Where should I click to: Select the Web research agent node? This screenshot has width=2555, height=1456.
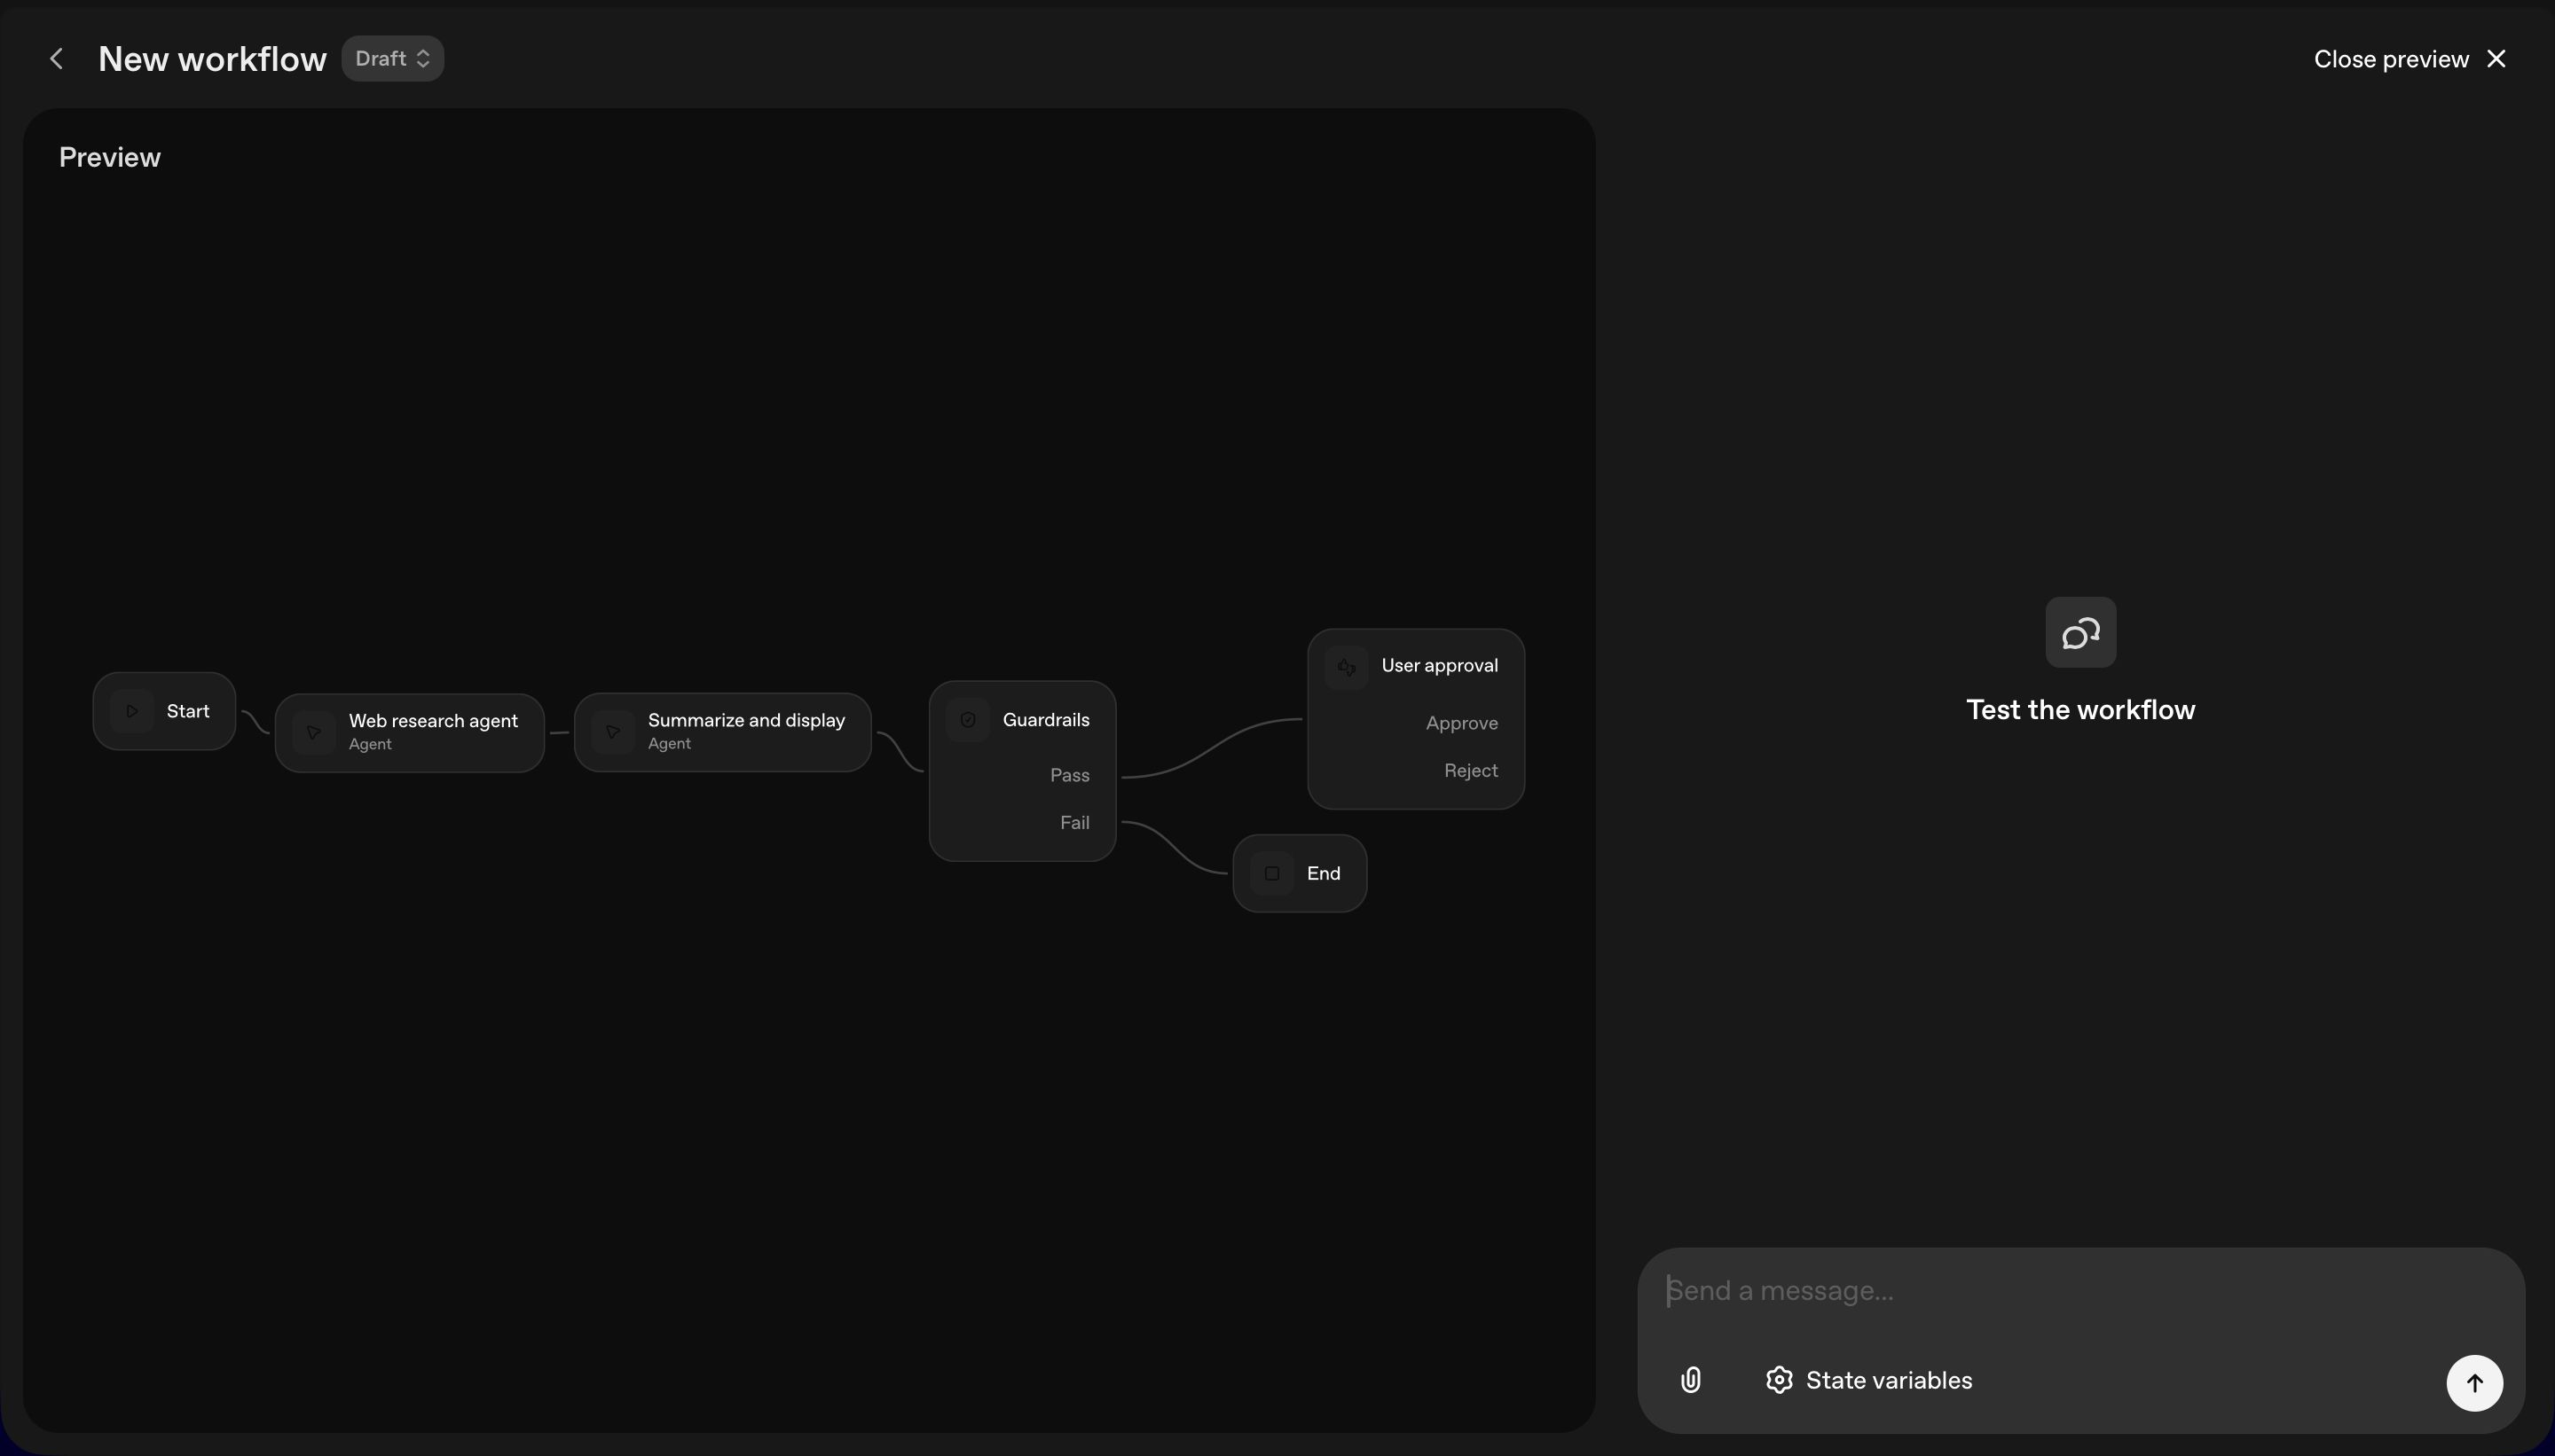(432, 731)
